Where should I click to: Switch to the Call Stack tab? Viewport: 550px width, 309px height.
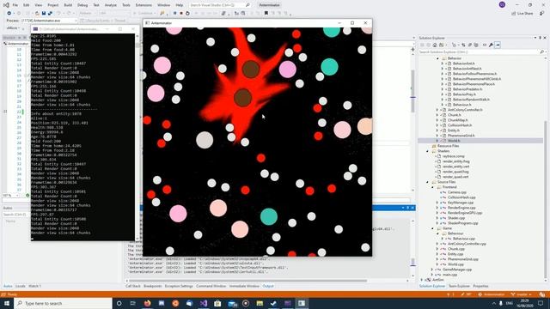(133, 286)
